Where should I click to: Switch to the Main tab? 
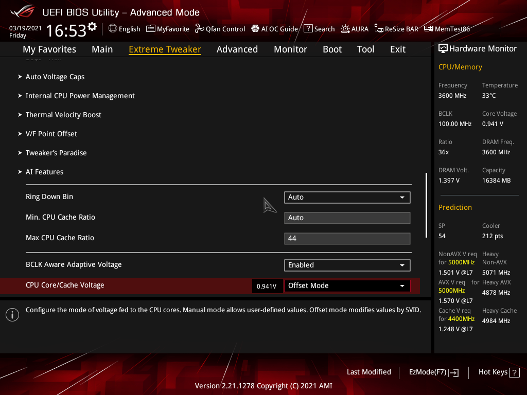point(102,49)
